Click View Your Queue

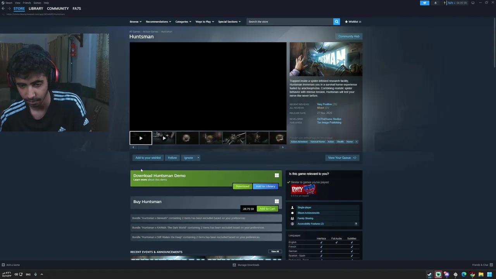point(342,158)
